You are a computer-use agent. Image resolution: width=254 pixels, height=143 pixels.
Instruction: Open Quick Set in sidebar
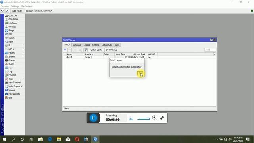[x=13, y=15]
